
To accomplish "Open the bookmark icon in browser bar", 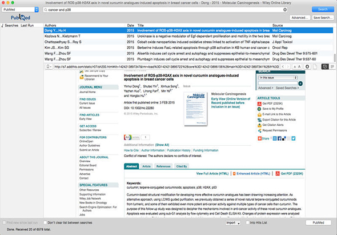I will coord(49,67).
